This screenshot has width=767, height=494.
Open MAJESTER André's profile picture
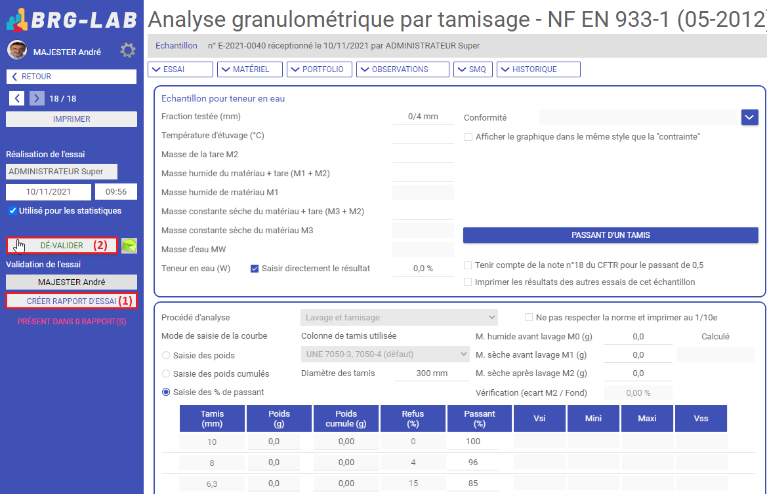17,50
